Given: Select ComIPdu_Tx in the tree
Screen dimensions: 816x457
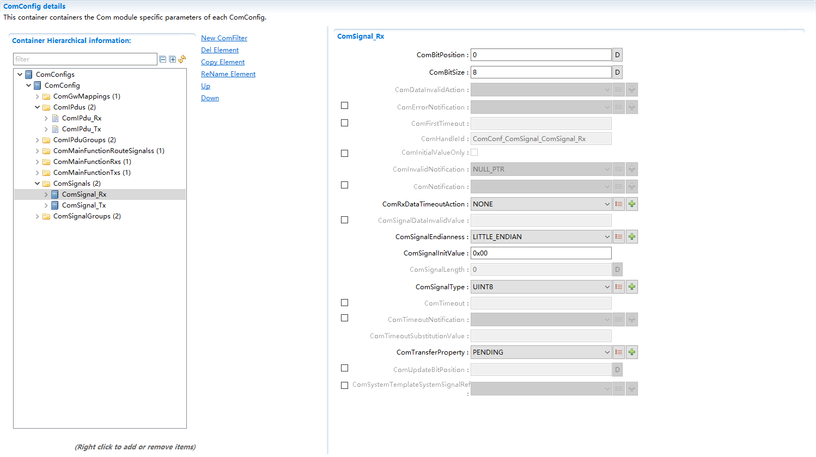Looking at the screenshot, I should click(x=81, y=129).
